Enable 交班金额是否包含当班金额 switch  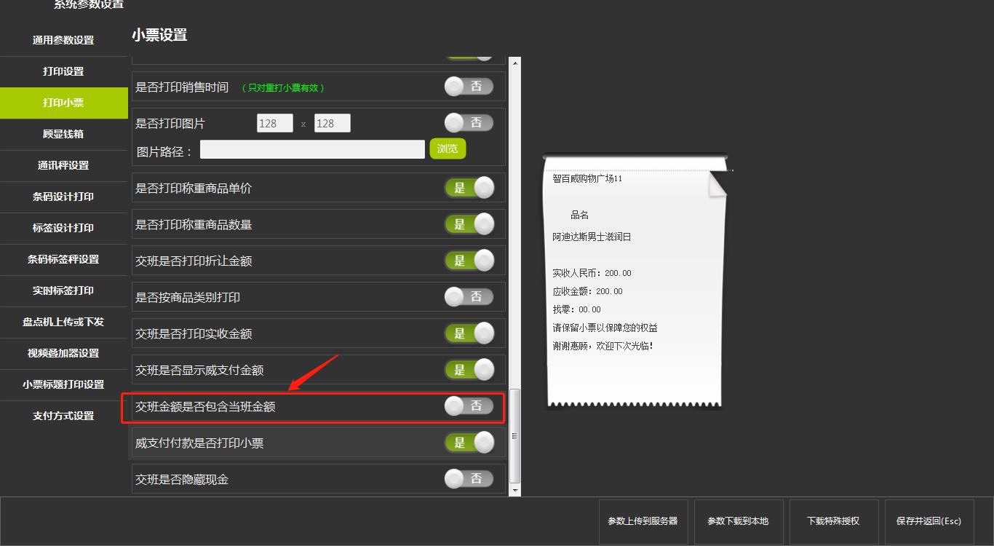pos(469,406)
